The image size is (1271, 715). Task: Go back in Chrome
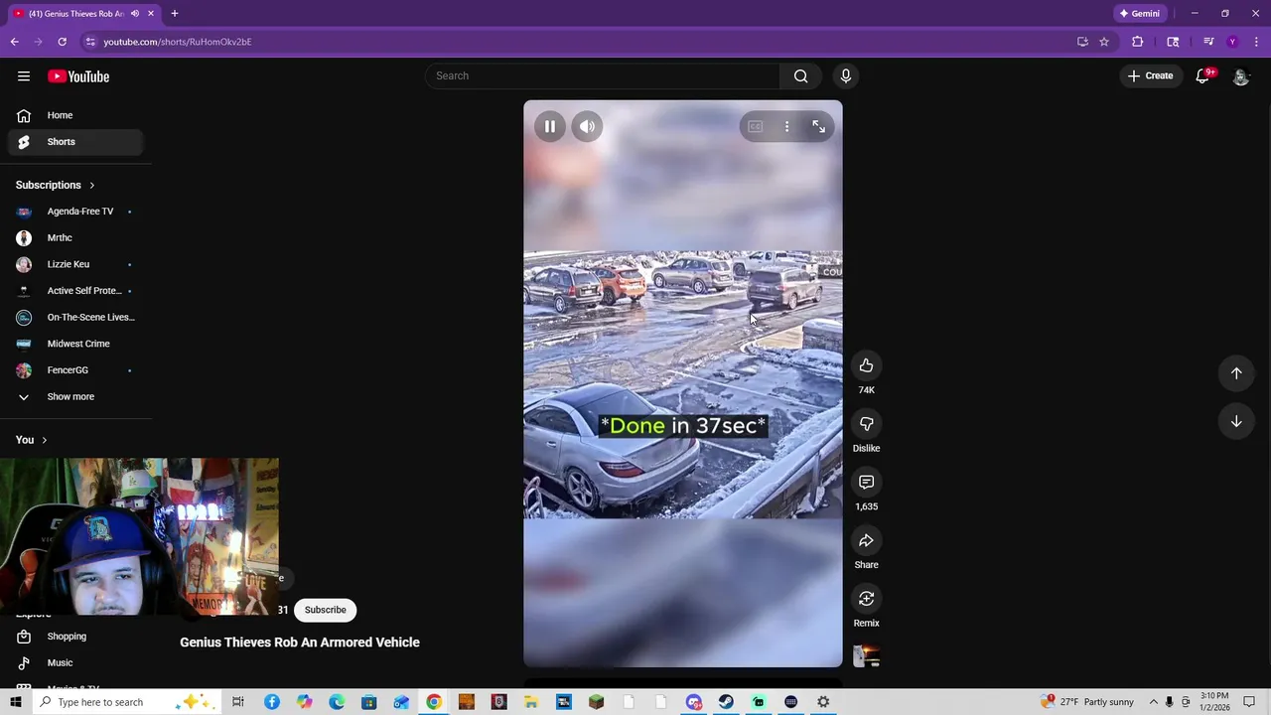tap(15, 42)
